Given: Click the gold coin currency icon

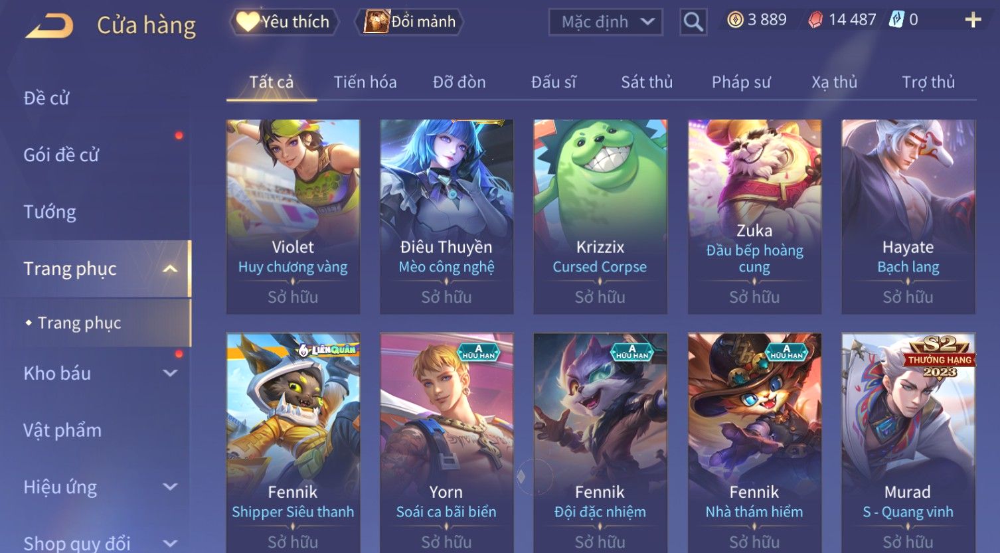Looking at the screenshot, I should (x=735, y=20).
